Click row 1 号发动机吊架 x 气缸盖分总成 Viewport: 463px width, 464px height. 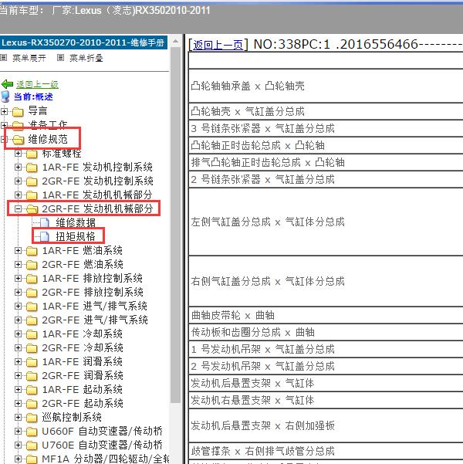pyautogui.click(x=326, y=350)
